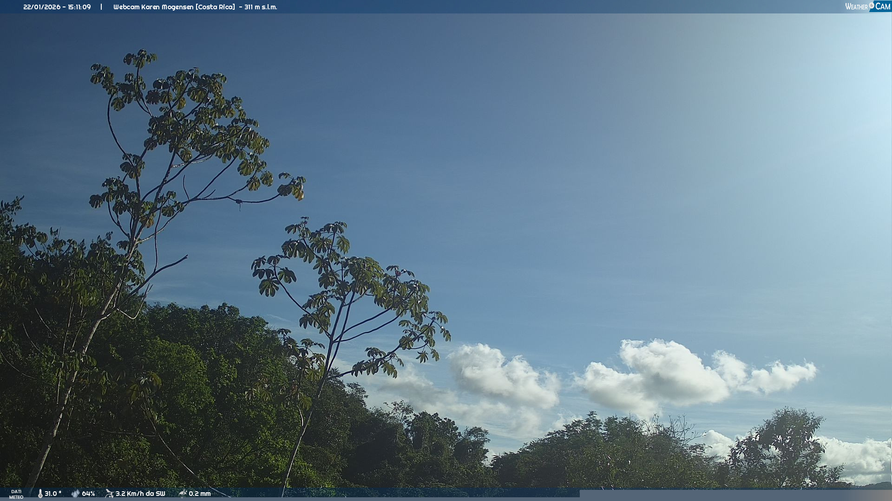892x501 pixels.
Task: Click the time 15:11:09 in header
Action: coord(79,7)
